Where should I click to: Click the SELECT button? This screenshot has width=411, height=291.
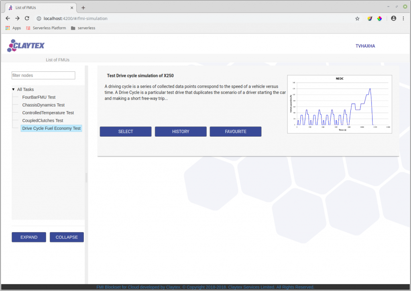click(x=126, y=131)
